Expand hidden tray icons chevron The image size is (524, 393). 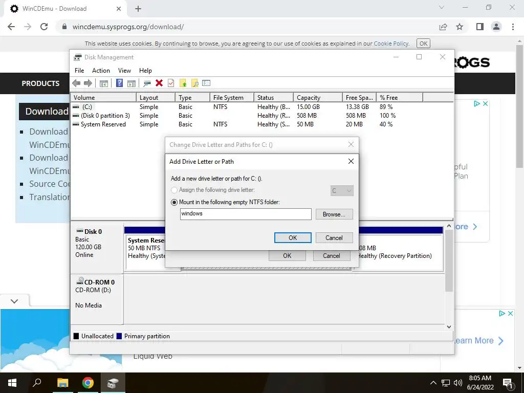tap(433, 383)
